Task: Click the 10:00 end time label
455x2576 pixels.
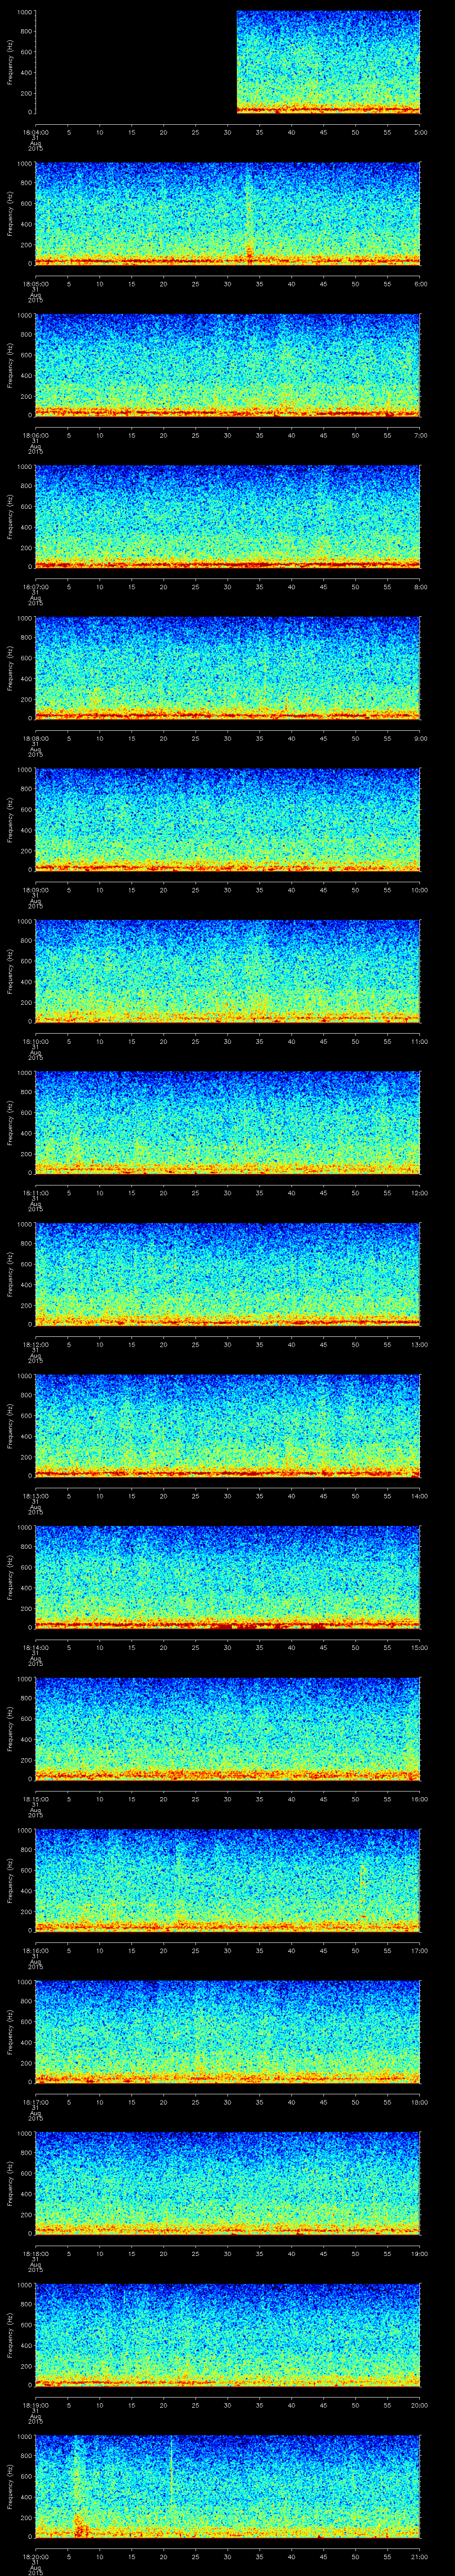Action: pos(419,890)
